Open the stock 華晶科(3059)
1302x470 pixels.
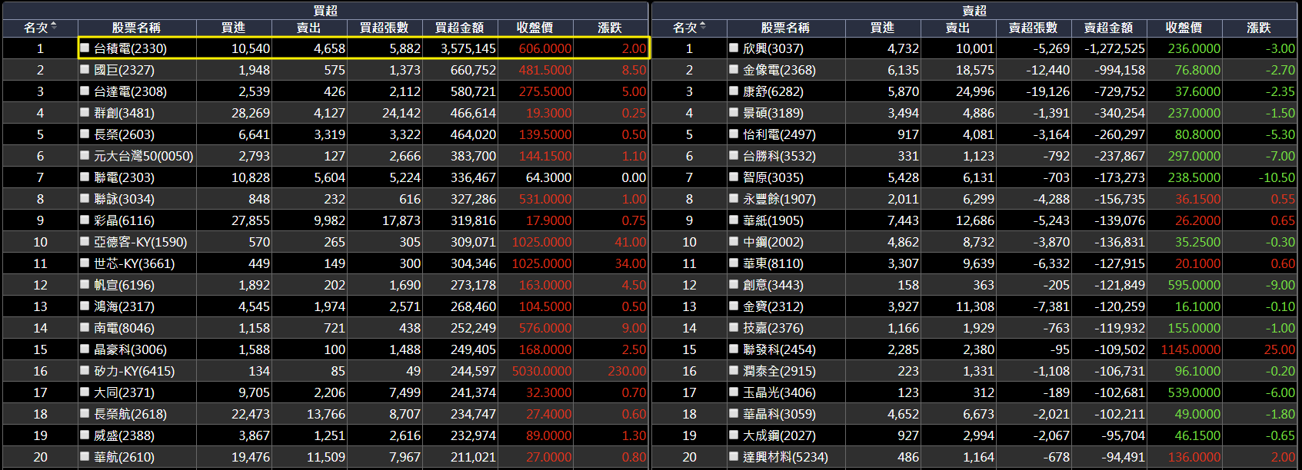coord(779,414)
